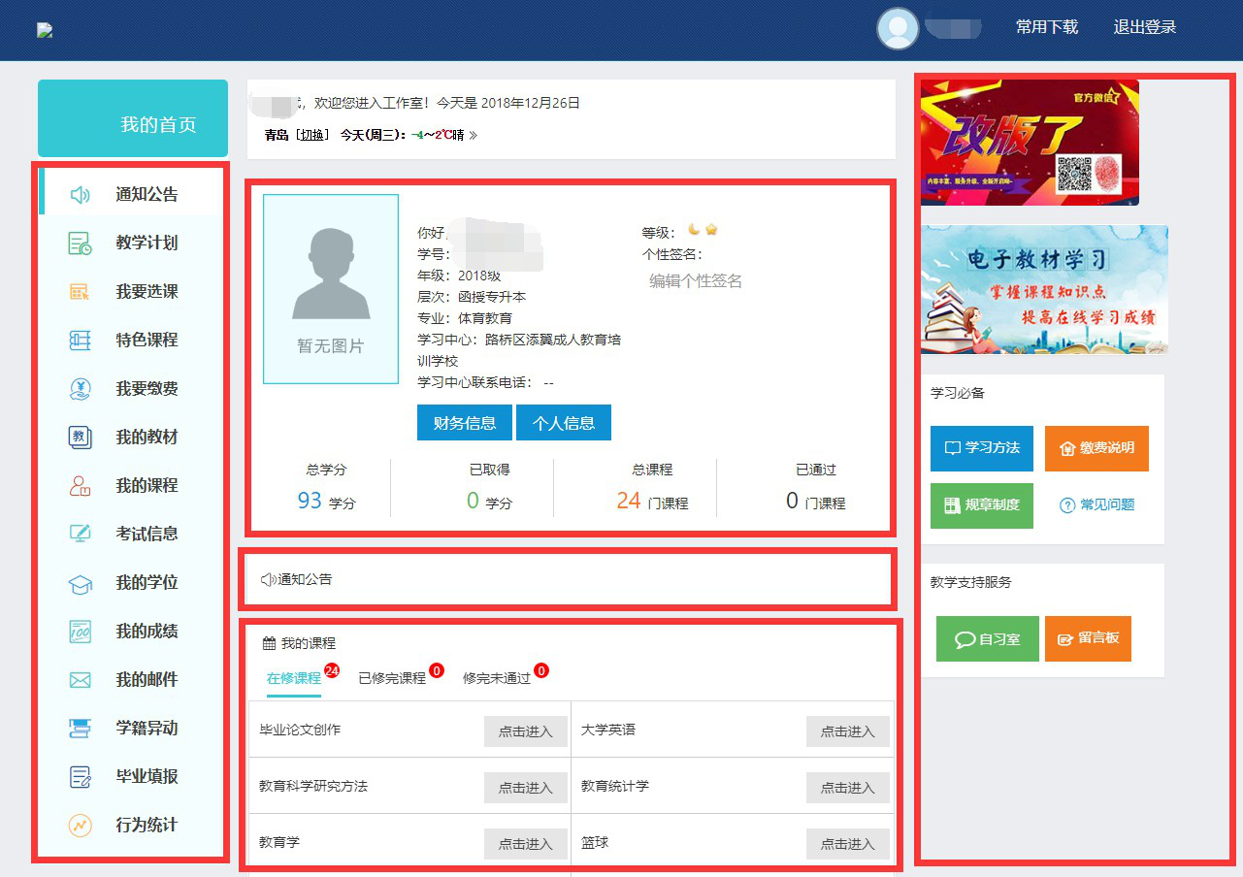The height and width of the screenshot is (877, 1243).
Task: Click the 我的教材 textbook icon
Action: coord(81,438)
